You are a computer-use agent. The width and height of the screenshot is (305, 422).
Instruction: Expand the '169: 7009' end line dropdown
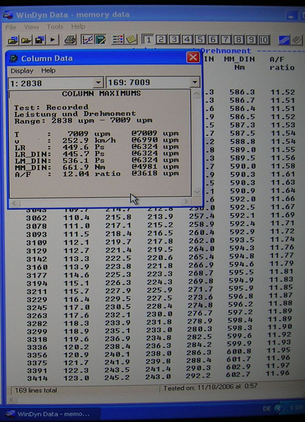point(194,82)
